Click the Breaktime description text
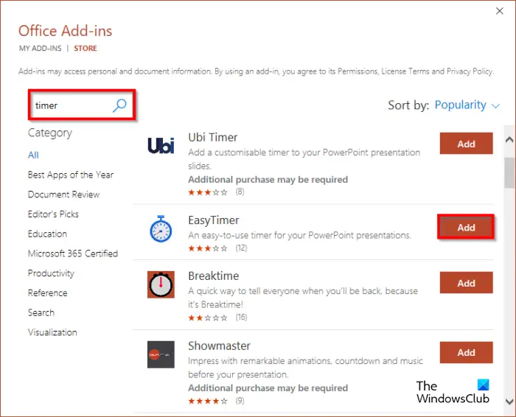This screenshot has height=417, width=516. pyautogui.click(x=303, y=298)
